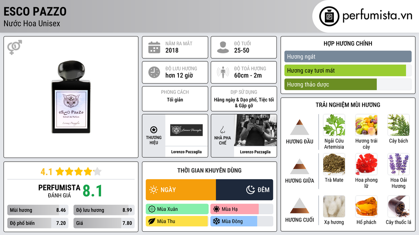419x235 pixels.
Task: Open the perfumer Lorenzo Pazzaglia photo
Action: coord(255,130)
